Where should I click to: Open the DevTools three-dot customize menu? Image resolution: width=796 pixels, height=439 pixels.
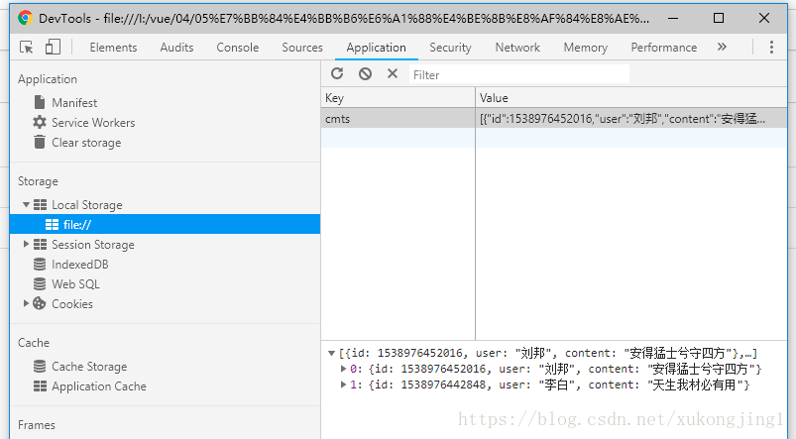771,48
